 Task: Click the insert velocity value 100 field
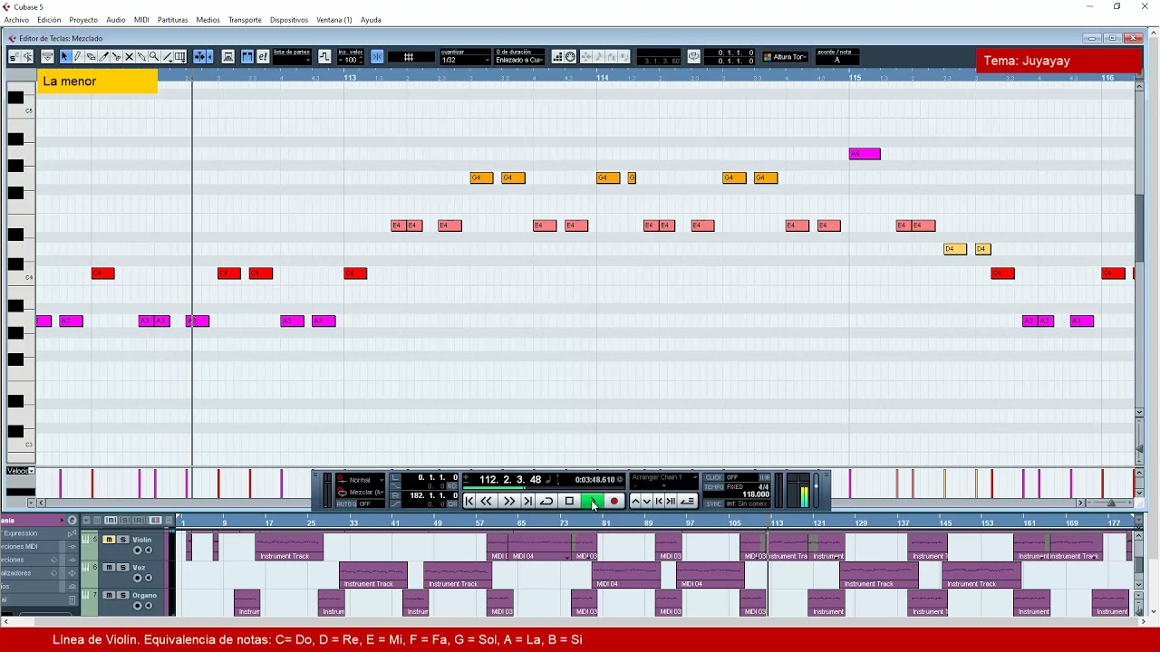coord(351,60)
